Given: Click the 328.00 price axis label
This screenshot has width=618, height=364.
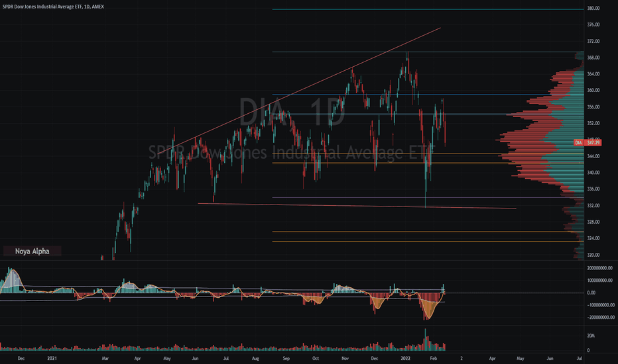Looking at the screenshot, I should pos(593,222).
